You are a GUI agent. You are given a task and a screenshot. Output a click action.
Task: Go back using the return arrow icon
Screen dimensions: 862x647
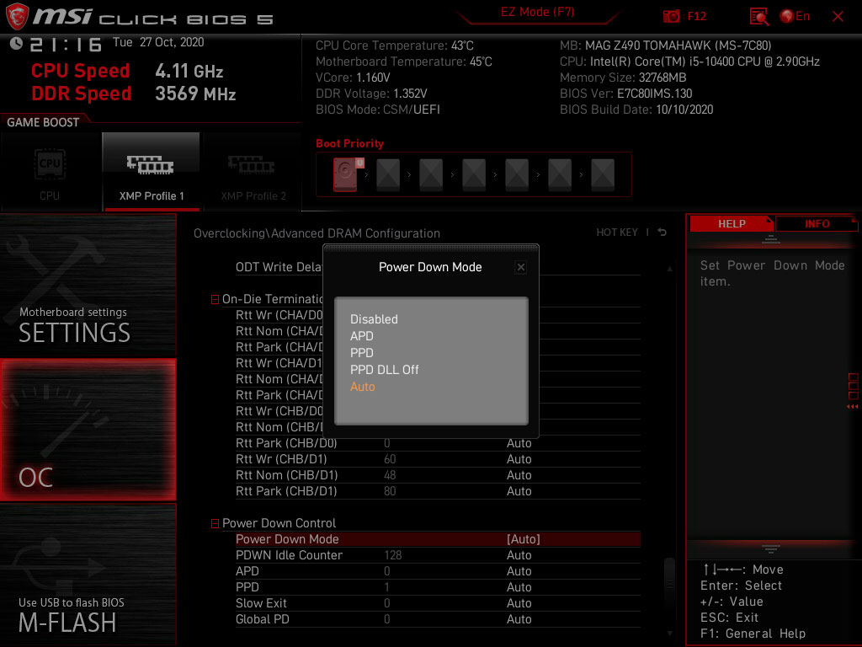click(662, 233)
